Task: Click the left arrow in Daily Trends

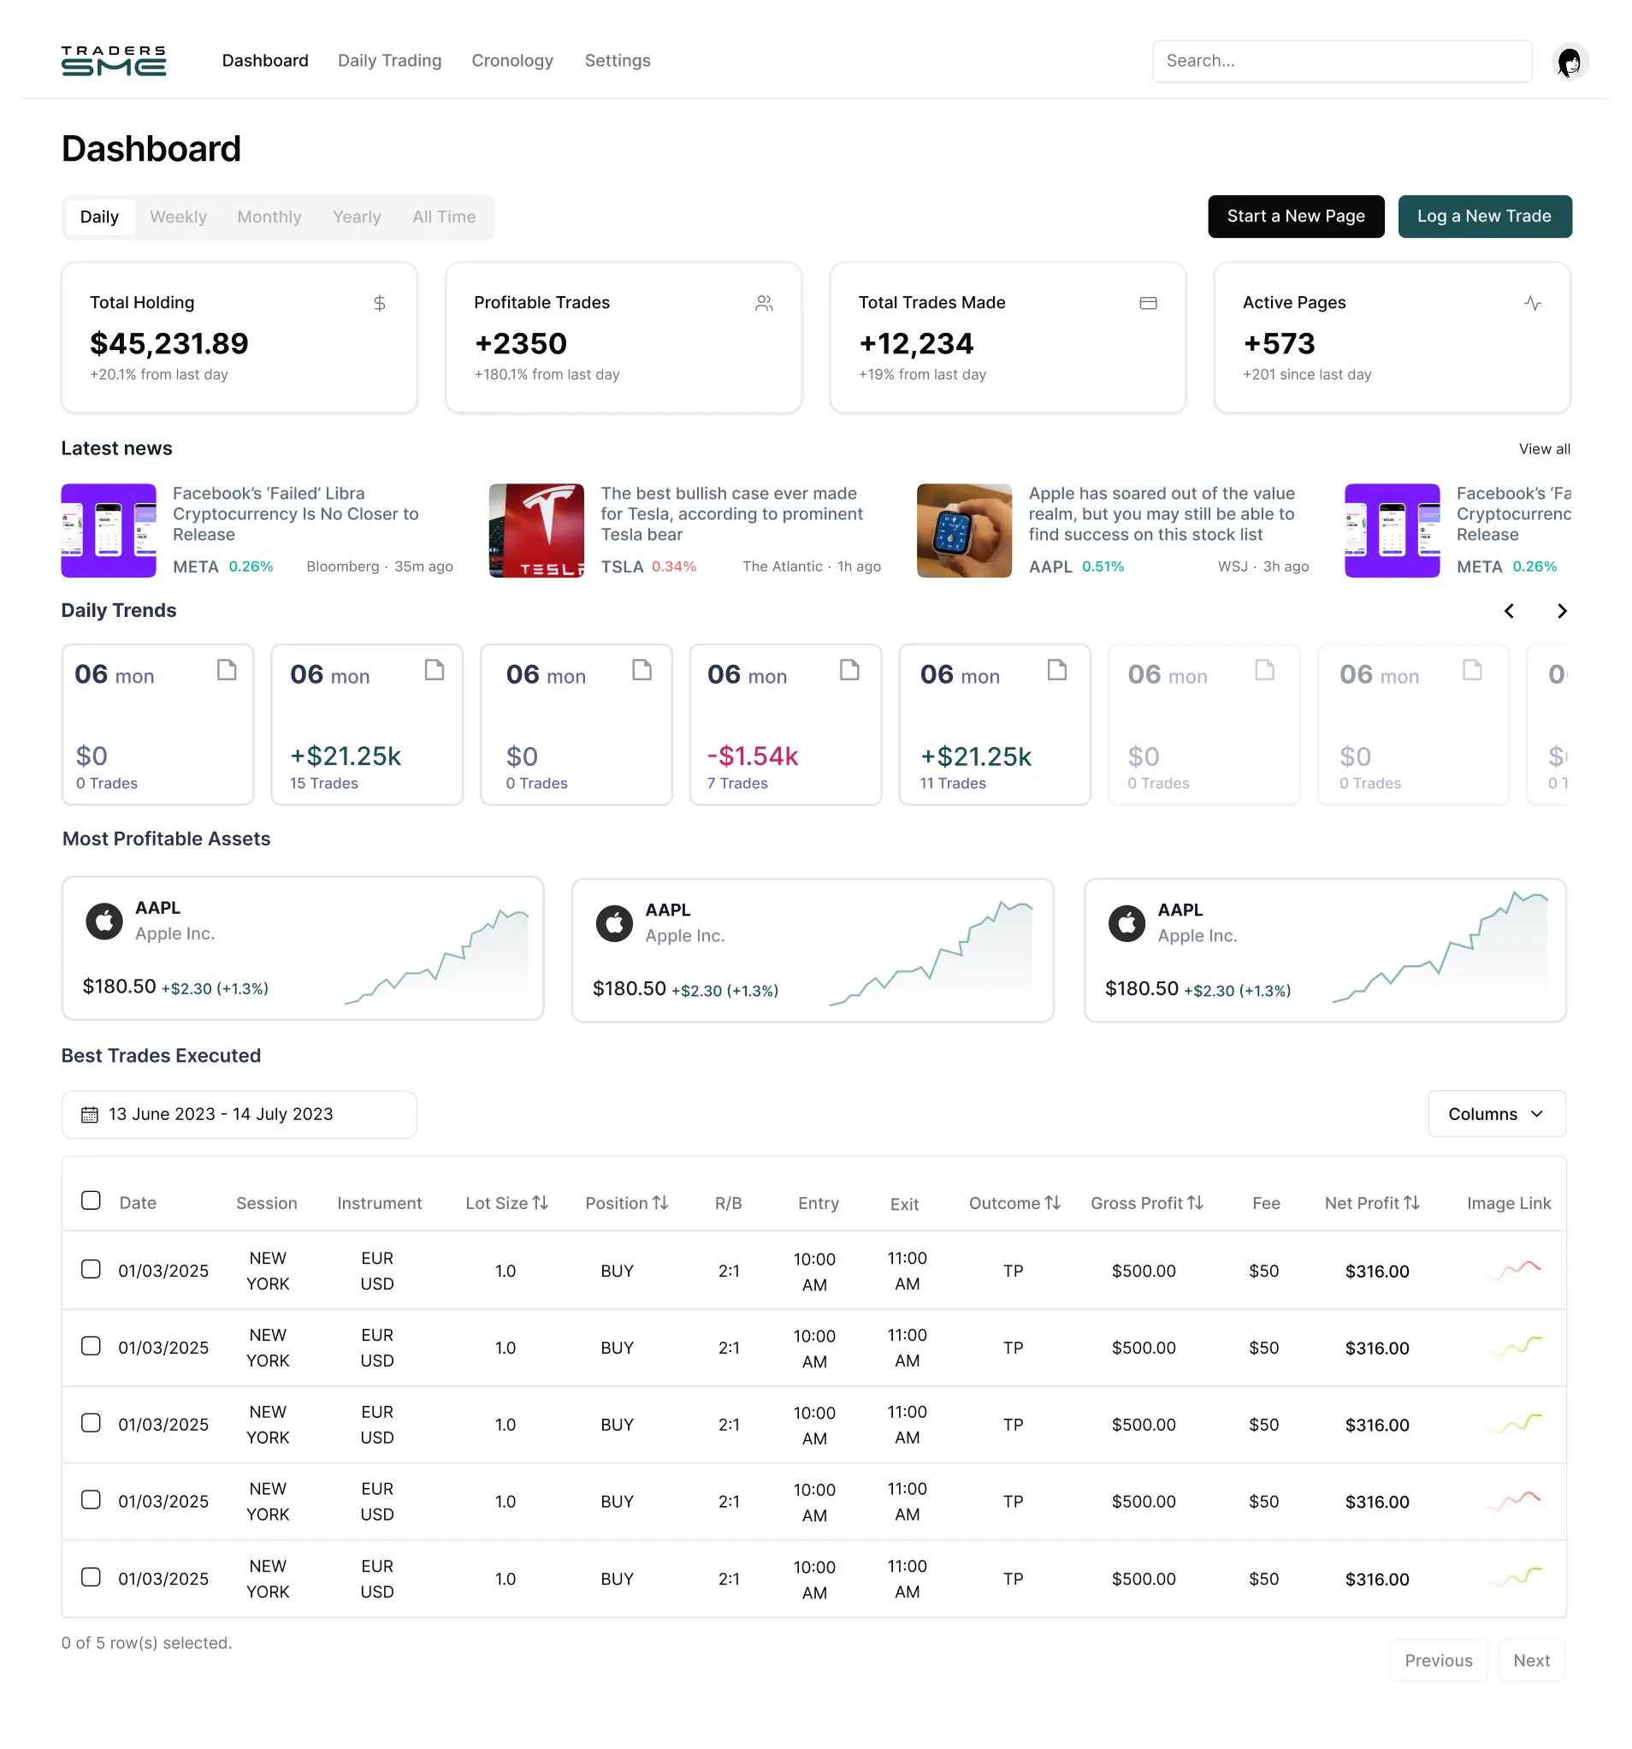Action: pos(1509,611)
